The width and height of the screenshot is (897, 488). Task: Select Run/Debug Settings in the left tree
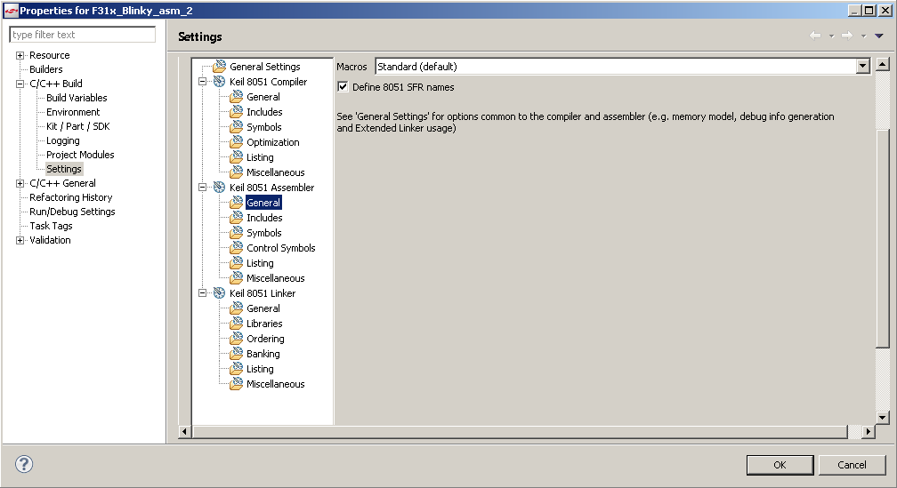coord(72,212)
